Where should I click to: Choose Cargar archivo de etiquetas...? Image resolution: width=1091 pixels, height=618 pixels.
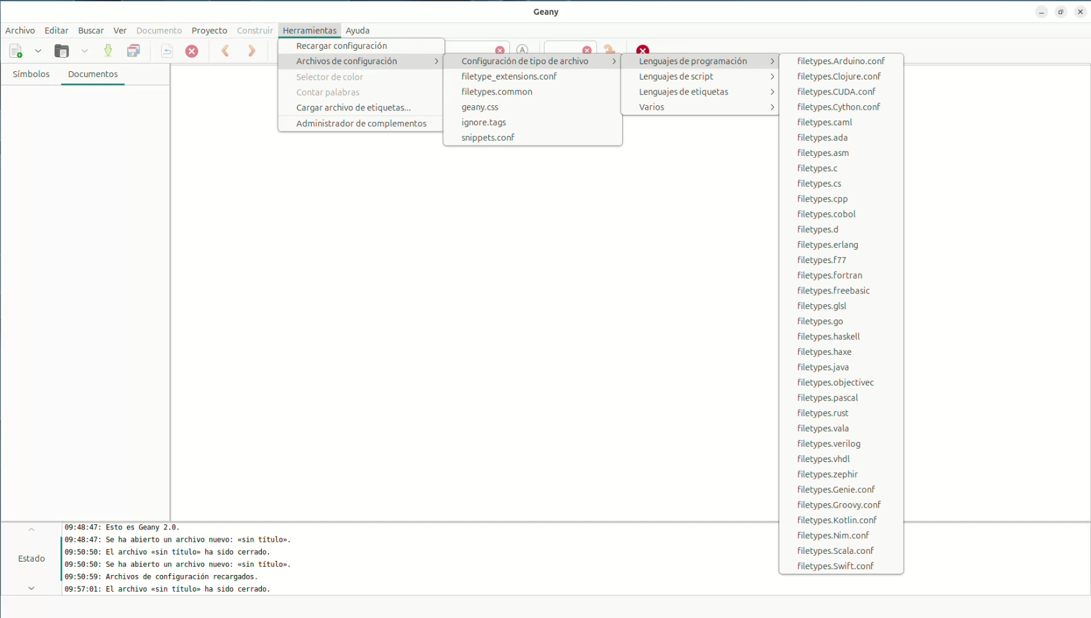(361, 107)
